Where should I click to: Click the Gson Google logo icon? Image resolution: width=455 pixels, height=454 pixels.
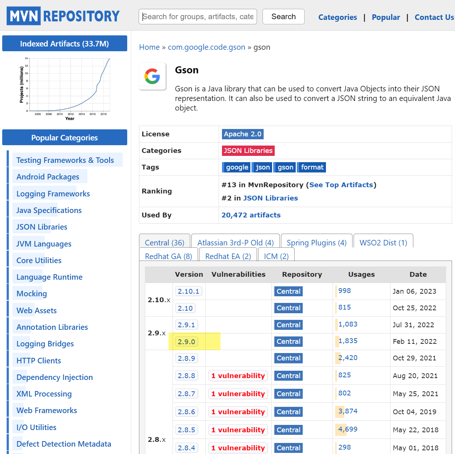pyautogui.click(x=152, y=76)
